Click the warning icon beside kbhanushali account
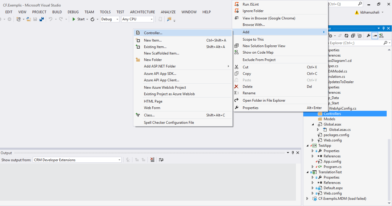Image resolution: width=392 pixels, height=206 pixels. [356, 12]
